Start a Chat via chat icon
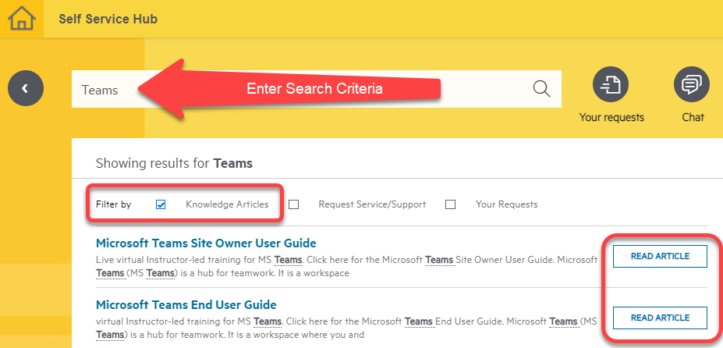 [692, 84]
